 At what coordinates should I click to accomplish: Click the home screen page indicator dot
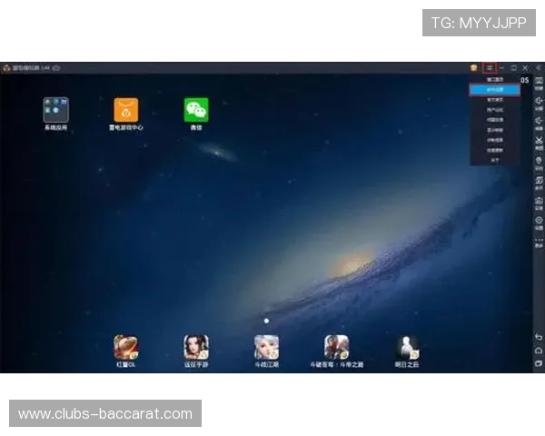tap(266, 321)
